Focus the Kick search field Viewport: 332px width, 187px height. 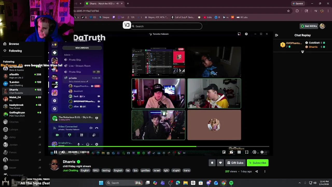pyautogui.click(x=166, y=26)
